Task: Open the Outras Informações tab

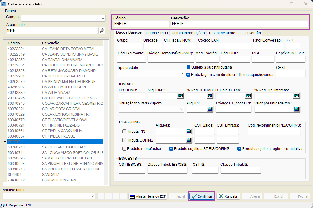Action: [x=188, y=33]
